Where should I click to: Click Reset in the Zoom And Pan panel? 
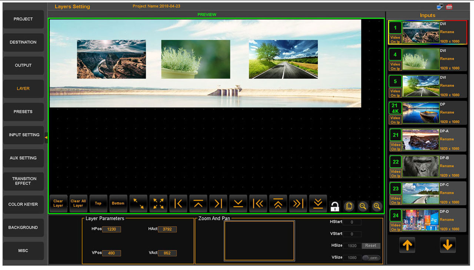pyautogui.click(x=371, y=246)
